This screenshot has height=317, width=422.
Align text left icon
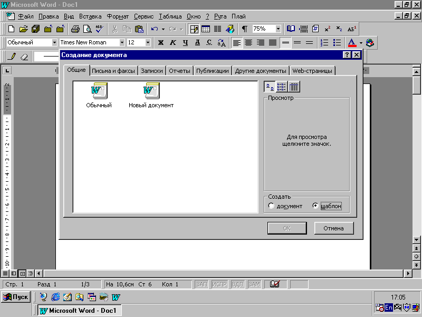236,43
